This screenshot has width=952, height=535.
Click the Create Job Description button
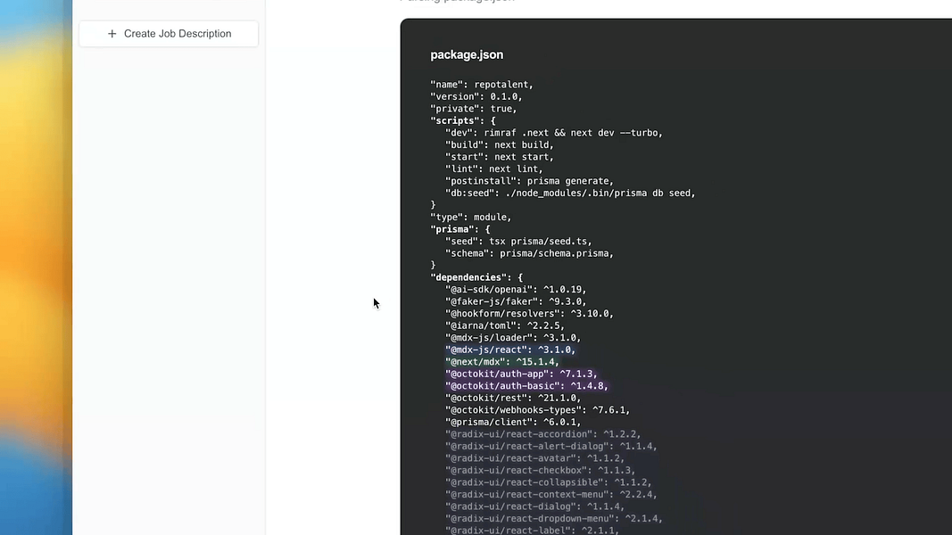coord(168,34)
